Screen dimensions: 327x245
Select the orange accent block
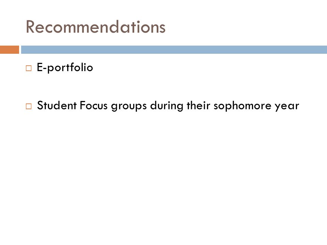pos(10,50)
